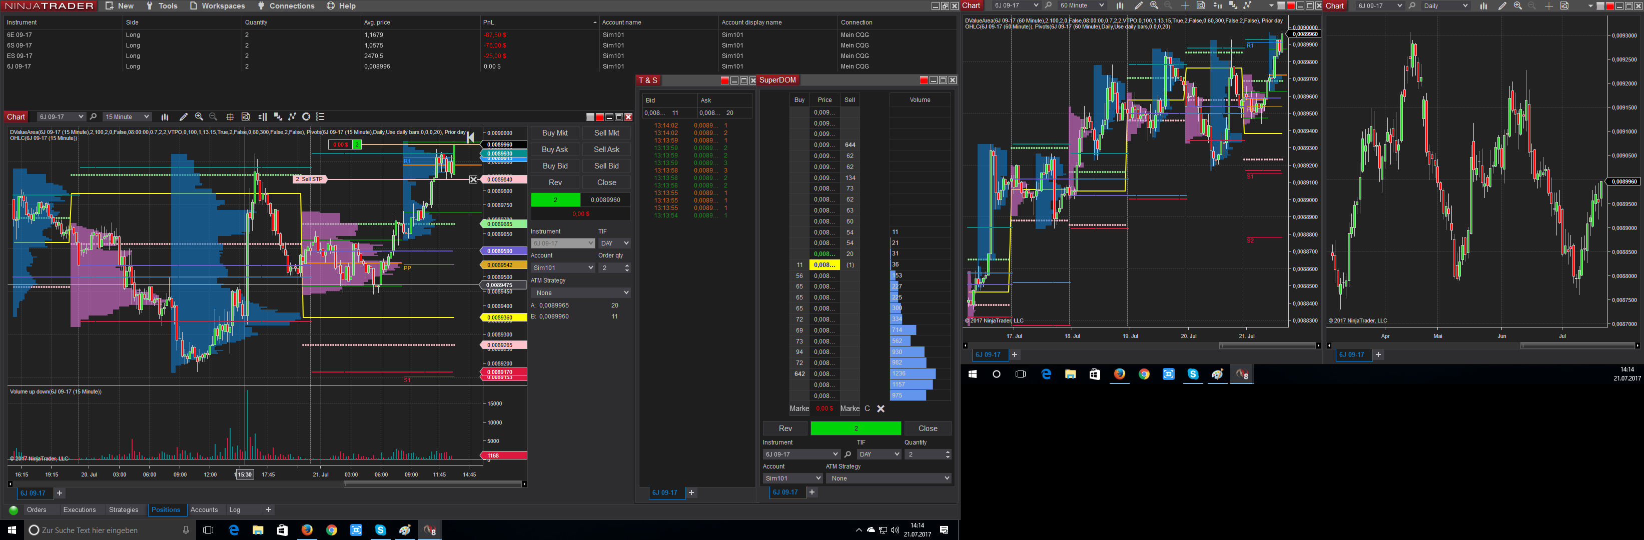
Task: Open Indicators in 15 Minute chart toolbar
Action: (292, 116)
